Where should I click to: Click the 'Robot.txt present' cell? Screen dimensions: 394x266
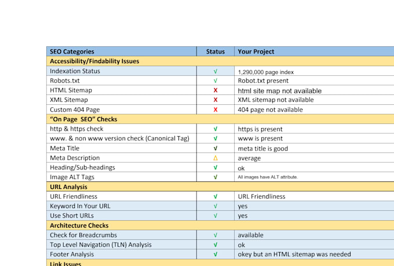(x=314, y=81)
